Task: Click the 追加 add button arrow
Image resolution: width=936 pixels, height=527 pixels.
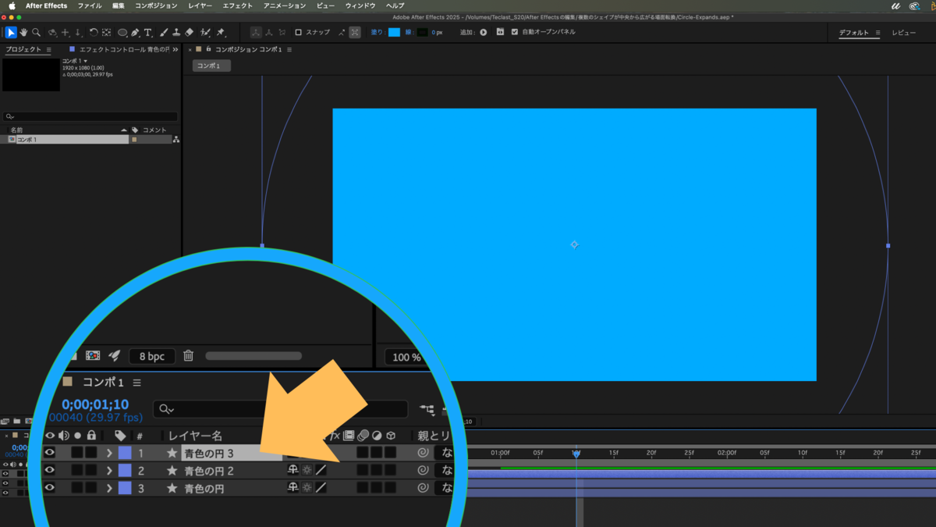Action: coord(483,32)
